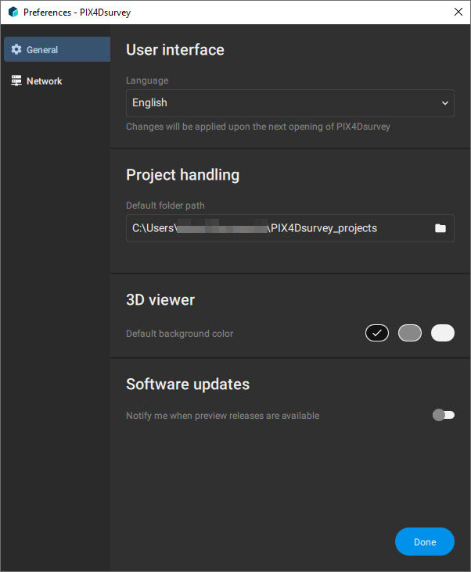
Task: Click the 'Default background color' label
Action: pos(180,334)
